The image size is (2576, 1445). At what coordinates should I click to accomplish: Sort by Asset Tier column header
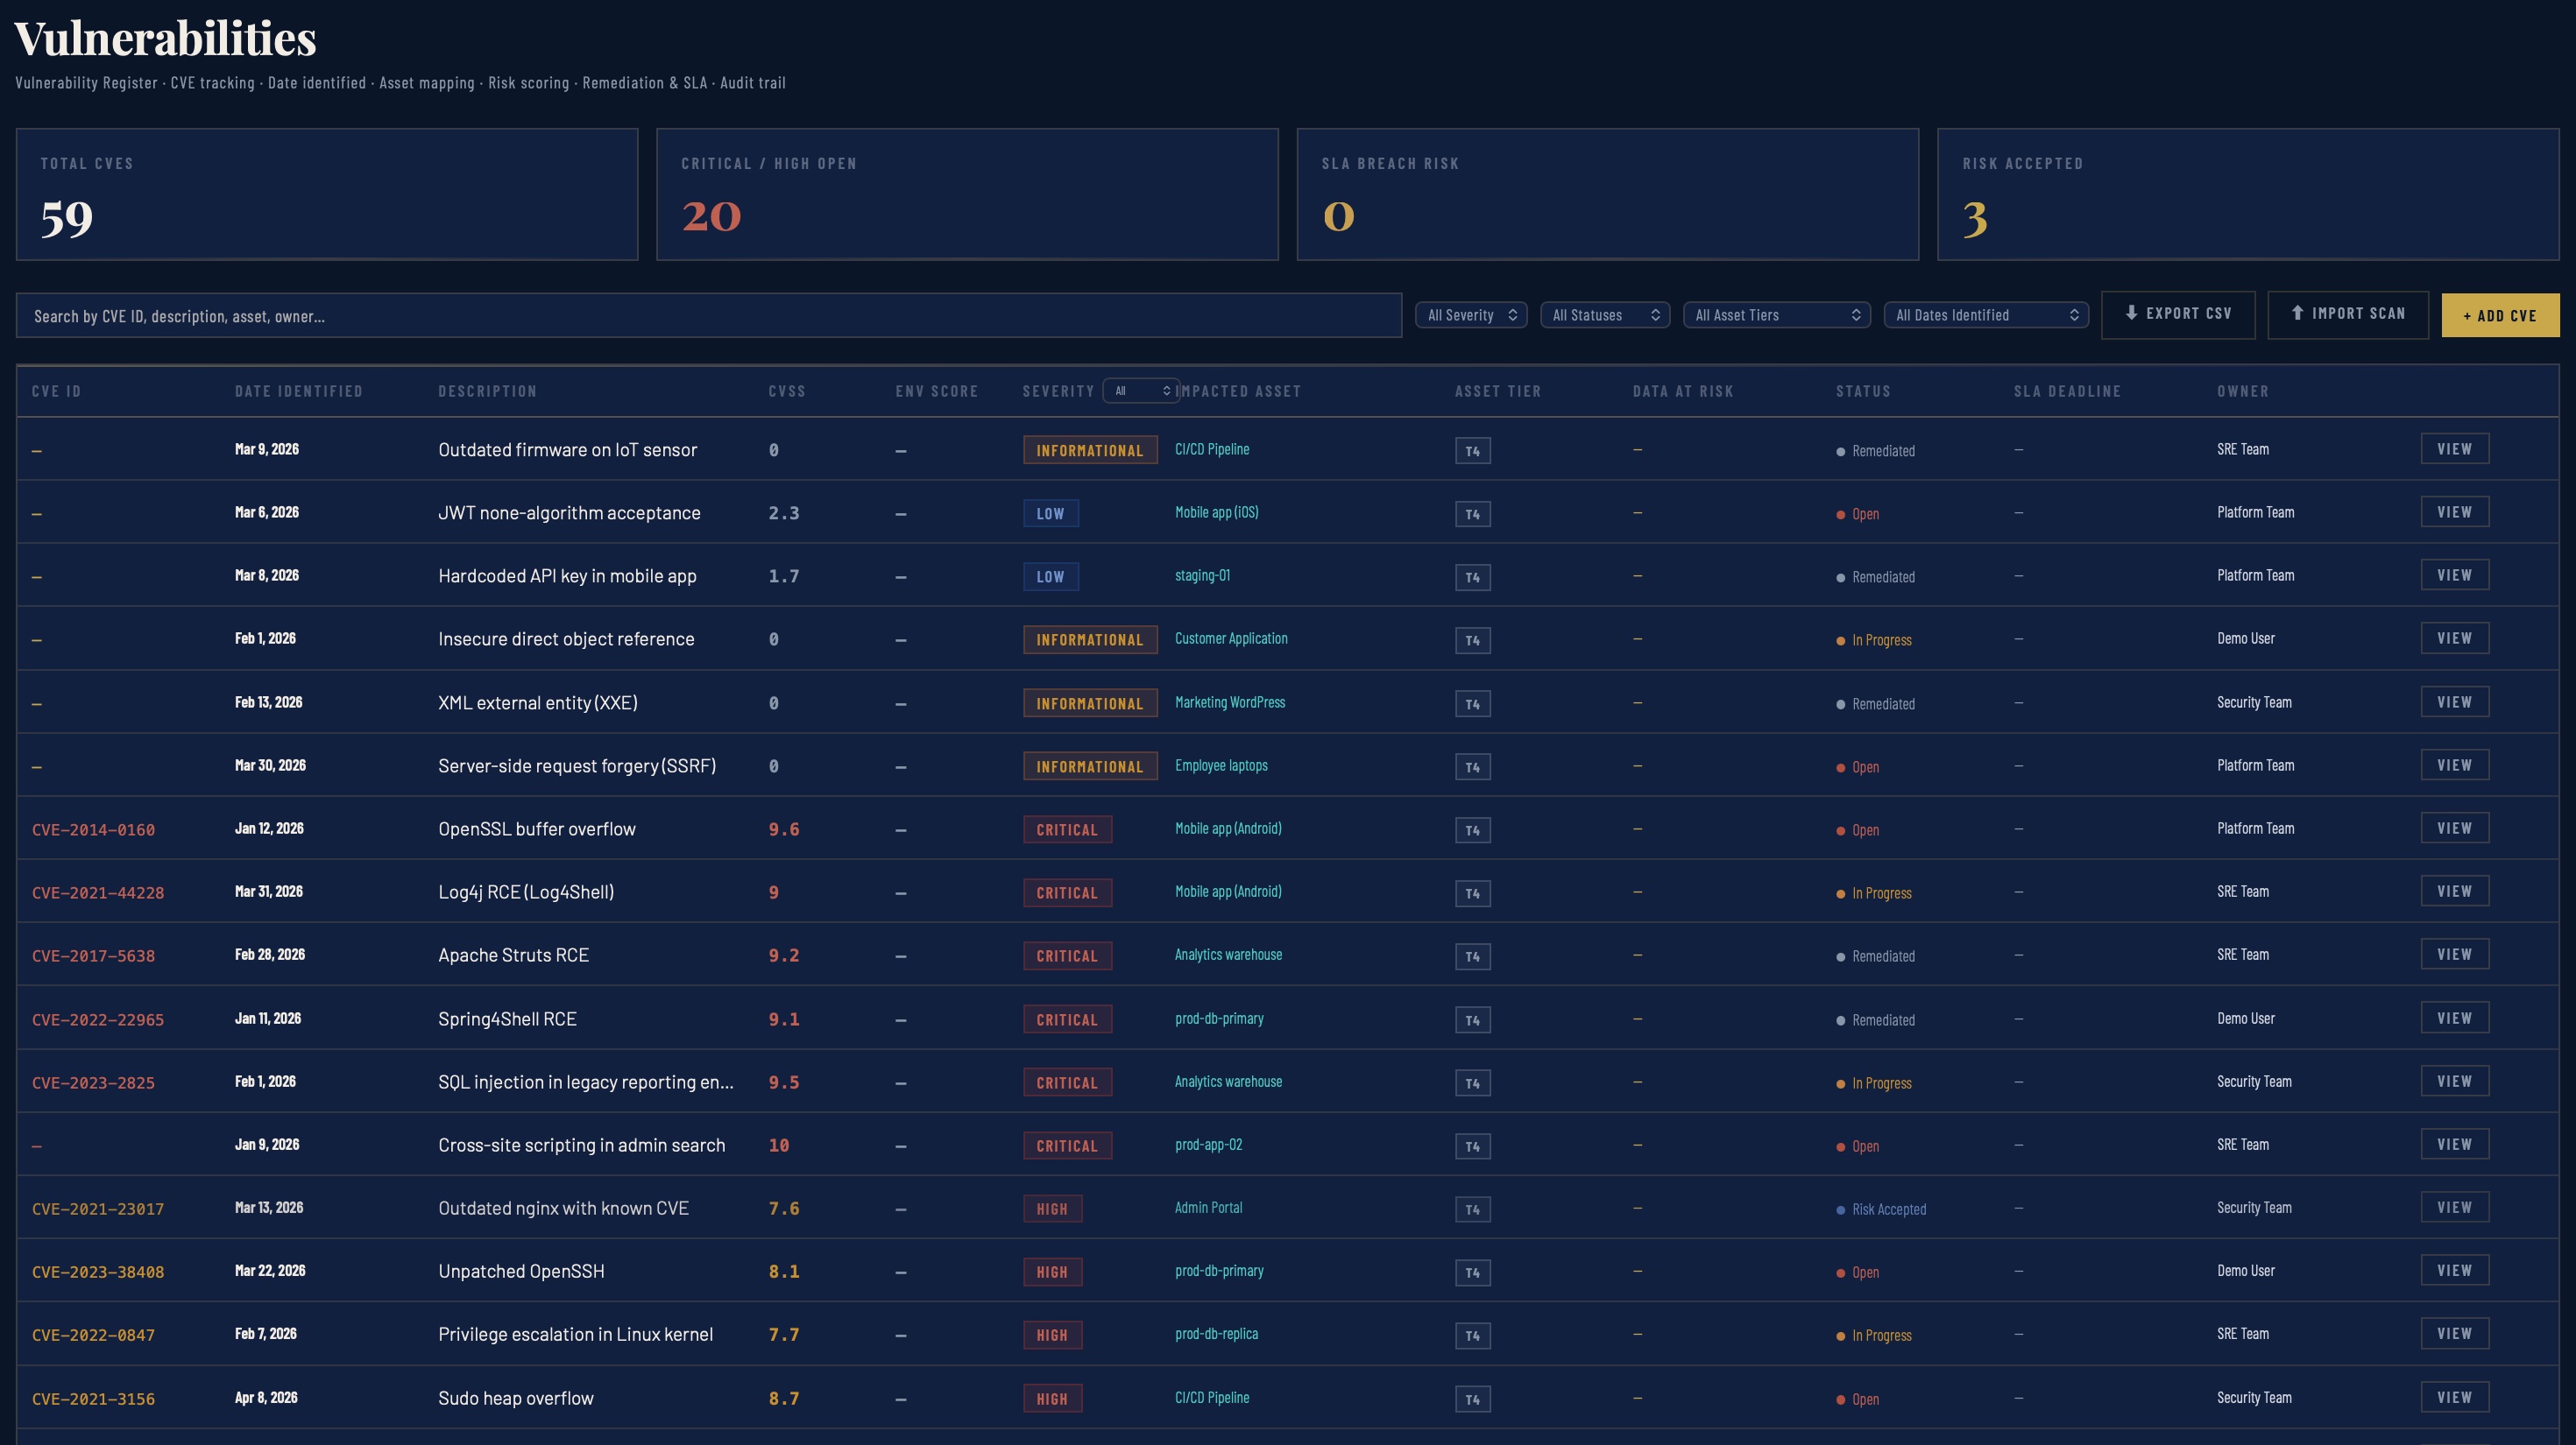click(x=1498, y=391)
